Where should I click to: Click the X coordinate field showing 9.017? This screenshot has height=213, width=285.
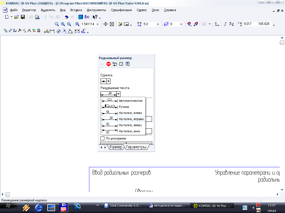(x=250, y=24)
